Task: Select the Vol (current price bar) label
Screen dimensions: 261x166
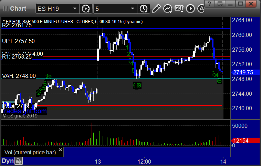Action: pyautogui.click(x=30, y=152)
